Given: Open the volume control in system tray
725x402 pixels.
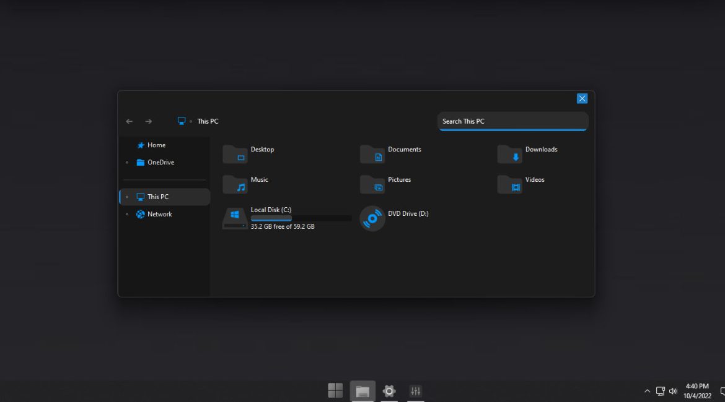Looking at the screenshot, I should click(673, 391).
